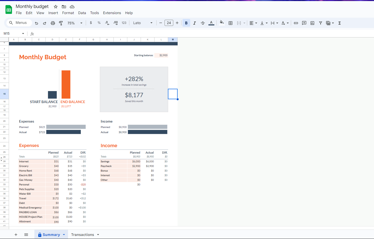Open the Summary tab dropdown arrow
The width and height of the screenshot is (374, 239).
pyautogui.click(x=64, y=235)
